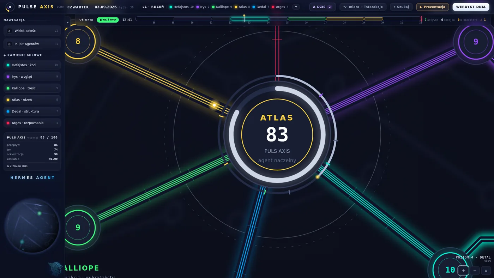This screenshot has height=278, width=494.
Task: Click '6 kolejka' status counter
Action: tap(448, 20)
